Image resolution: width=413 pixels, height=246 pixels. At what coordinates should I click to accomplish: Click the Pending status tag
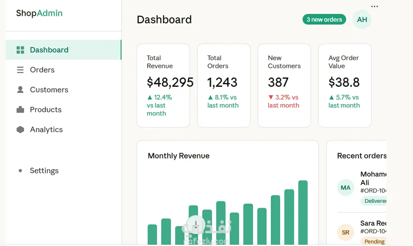374,241
